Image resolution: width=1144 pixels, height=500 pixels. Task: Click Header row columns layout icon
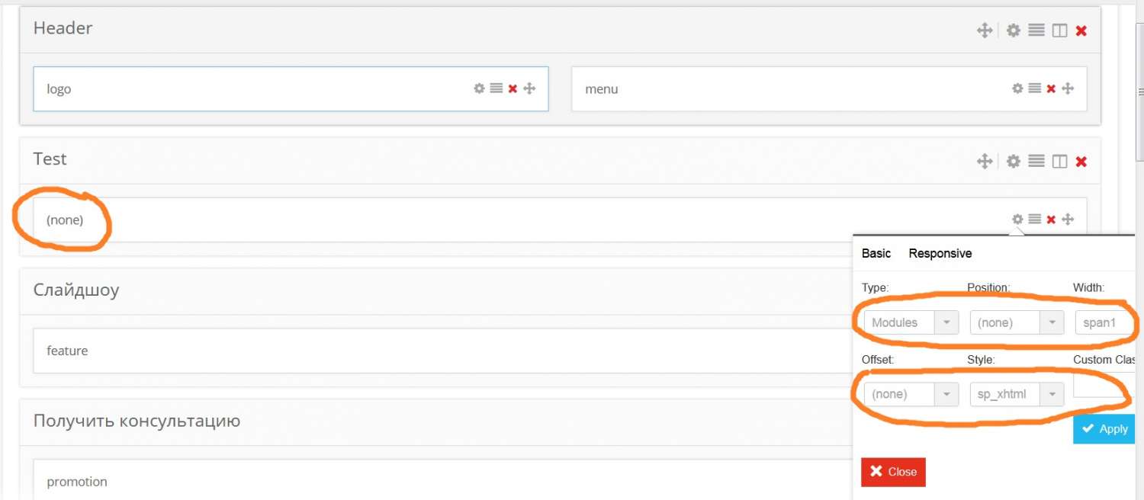1059,30
